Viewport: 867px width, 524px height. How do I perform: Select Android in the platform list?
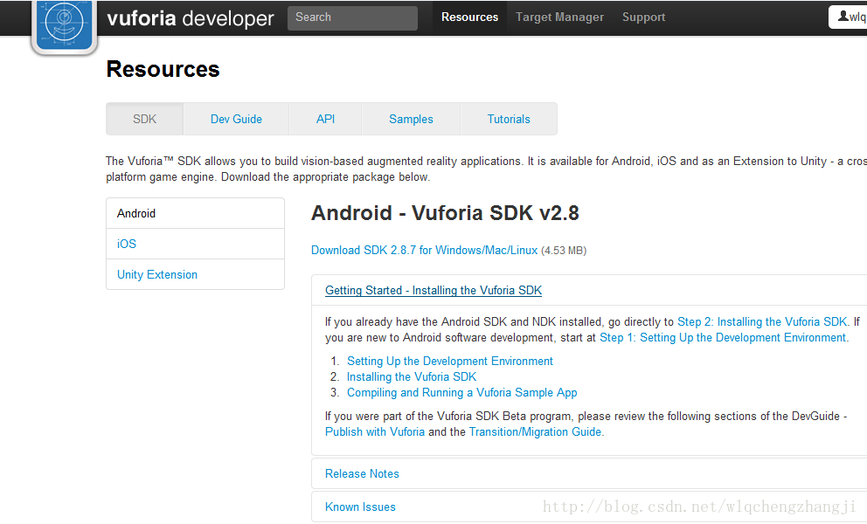(x=195, y=213)
